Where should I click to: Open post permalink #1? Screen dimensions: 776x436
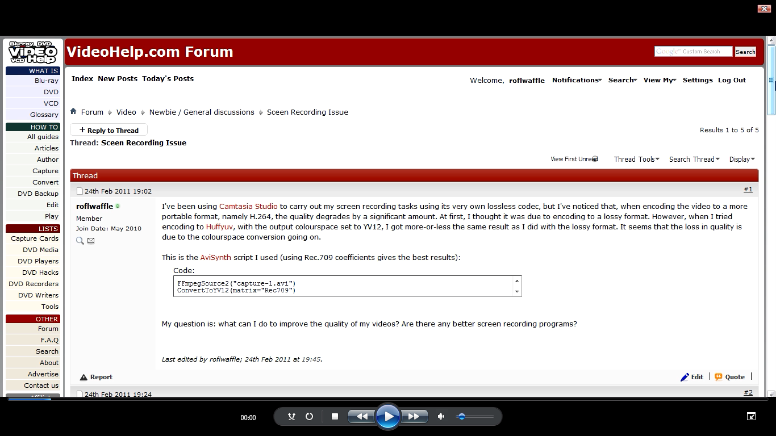(x=748, y=190)
